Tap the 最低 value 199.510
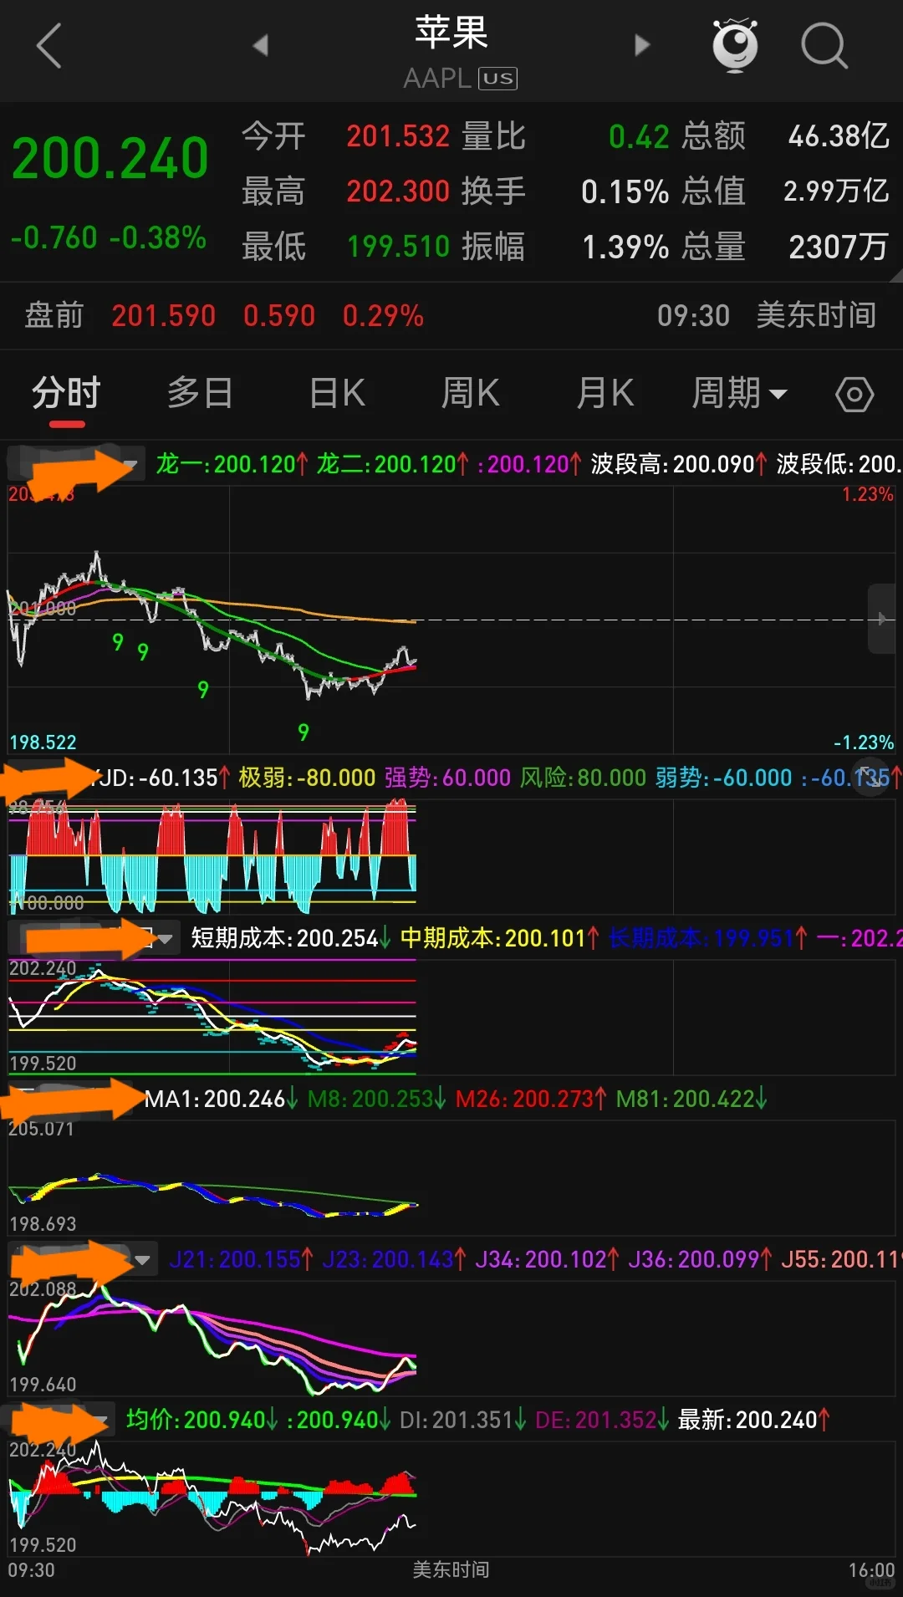This screenshot has width=903, height=1597. [398, 247]
